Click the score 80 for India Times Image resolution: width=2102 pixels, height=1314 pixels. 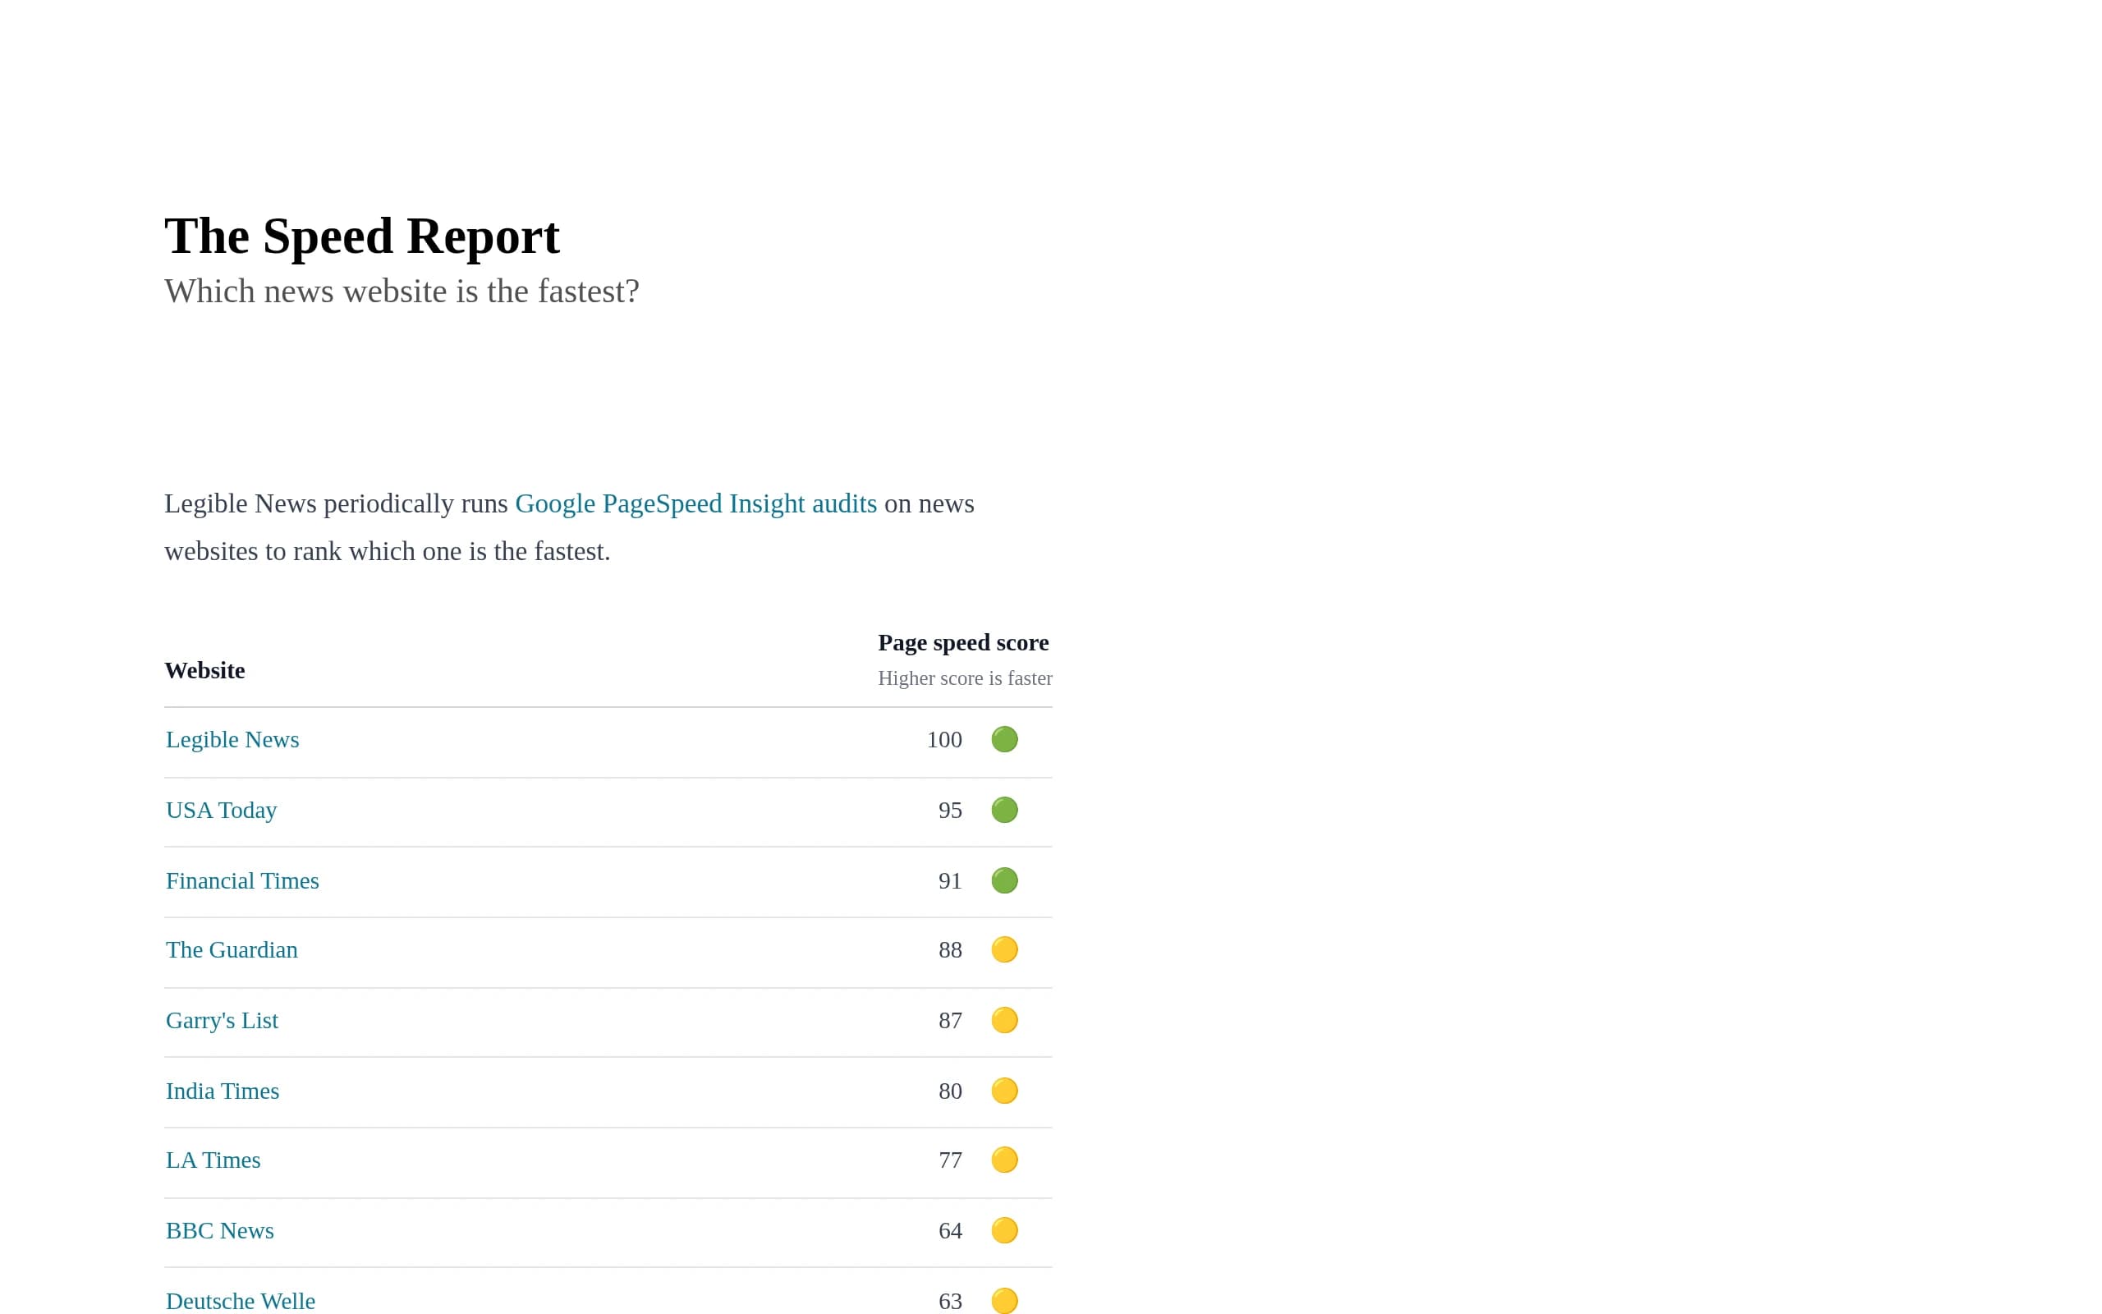click(x=950, y=1091)
